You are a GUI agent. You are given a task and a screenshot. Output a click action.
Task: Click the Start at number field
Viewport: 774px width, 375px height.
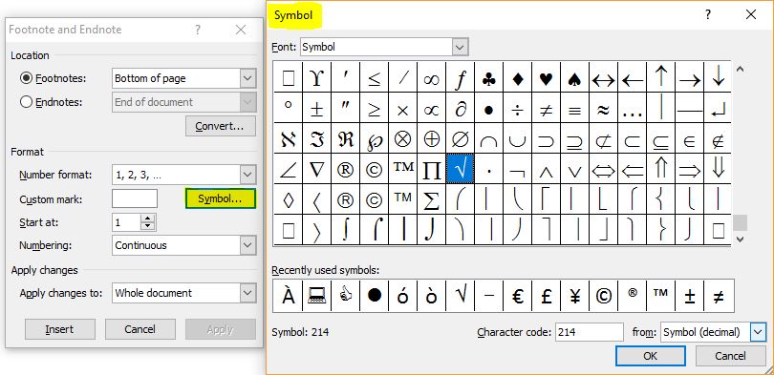pyautogui.click(x=126, y=222)
